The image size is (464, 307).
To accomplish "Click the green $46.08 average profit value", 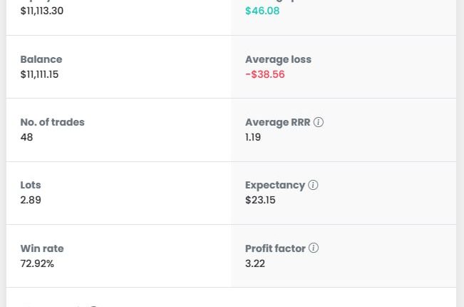I will [262, 11].
